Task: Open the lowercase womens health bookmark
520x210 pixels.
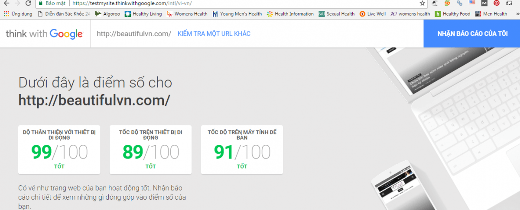Action: pos(410,14)
